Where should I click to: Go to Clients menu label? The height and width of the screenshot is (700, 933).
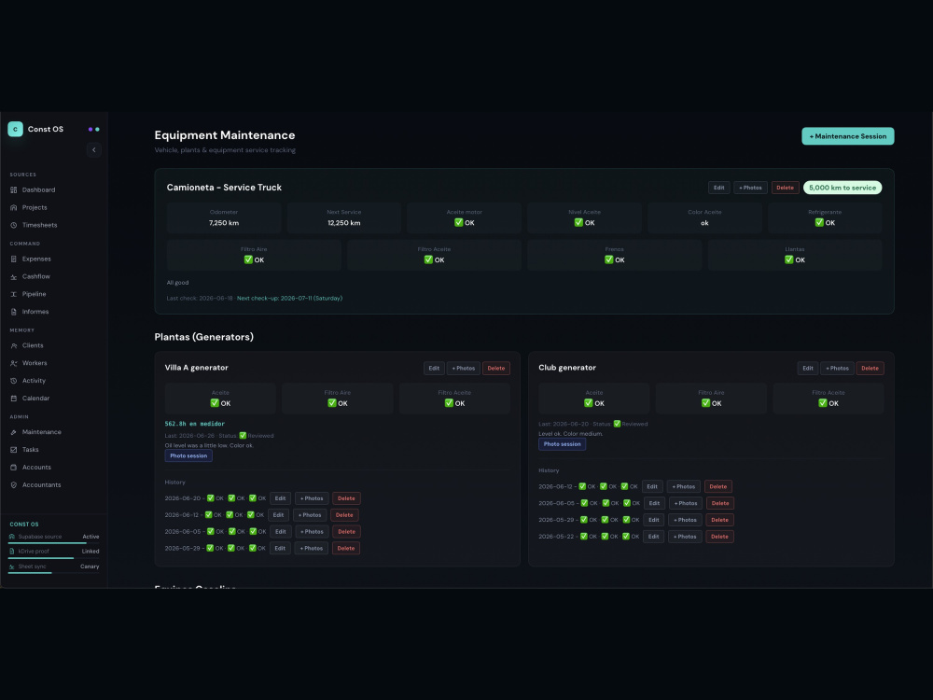(33, 346)
